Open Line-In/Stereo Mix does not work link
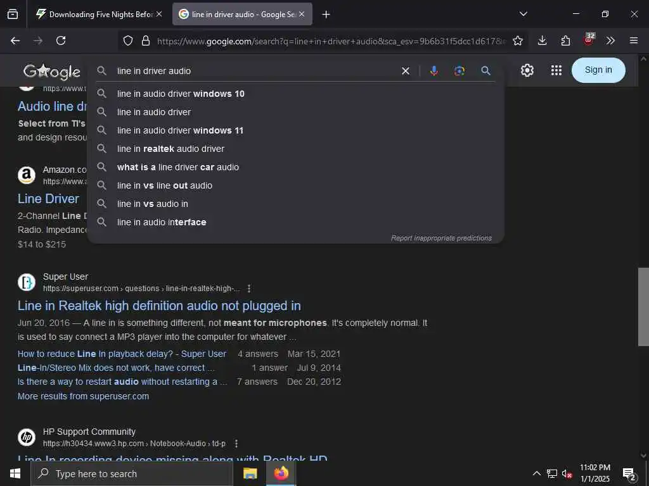 [116, 368]
